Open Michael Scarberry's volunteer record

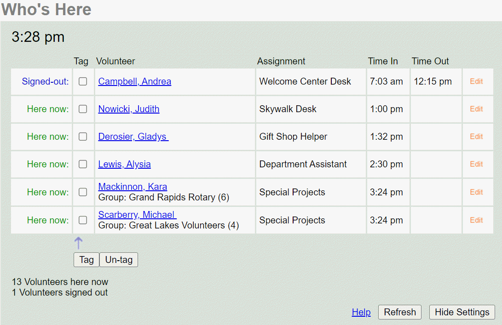[137, 215]
